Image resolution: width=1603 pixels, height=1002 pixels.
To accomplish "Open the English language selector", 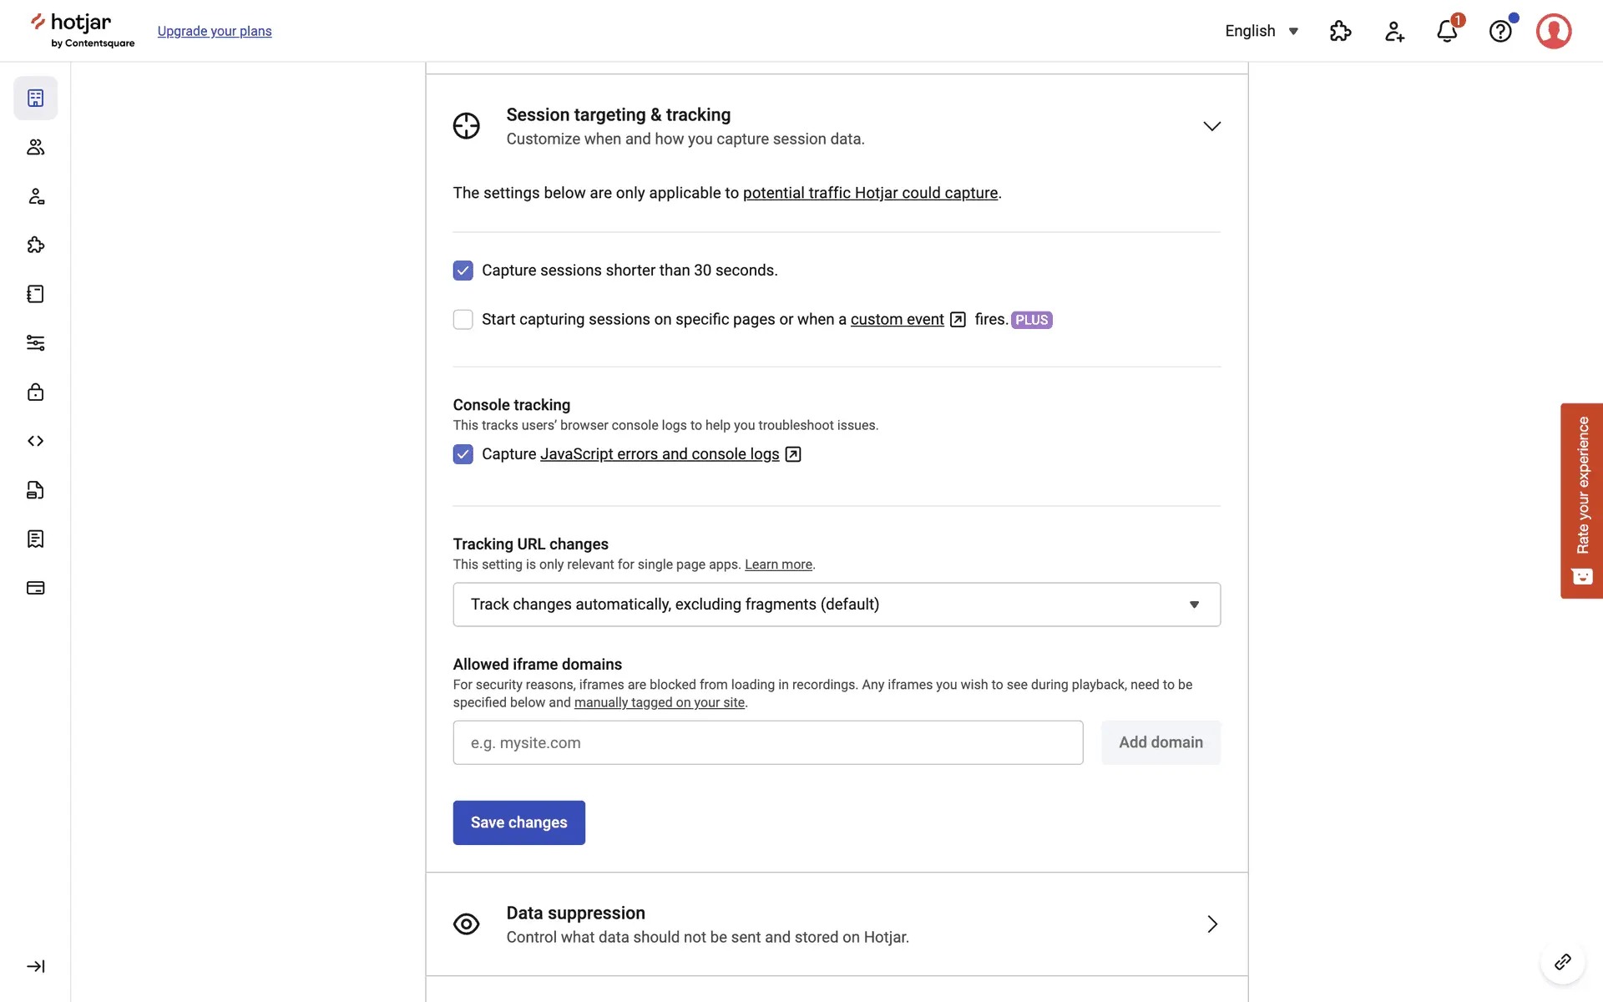I will pyautogui.click(x=1262, y=32).
